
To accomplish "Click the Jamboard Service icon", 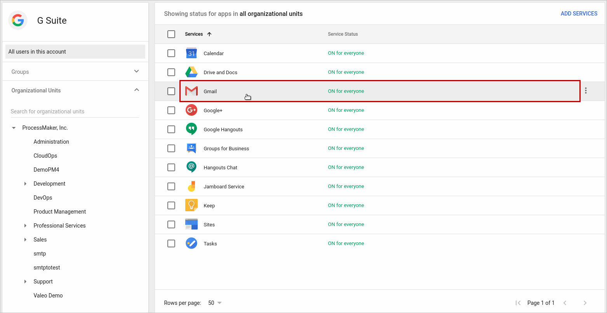I will click(191, 186).
